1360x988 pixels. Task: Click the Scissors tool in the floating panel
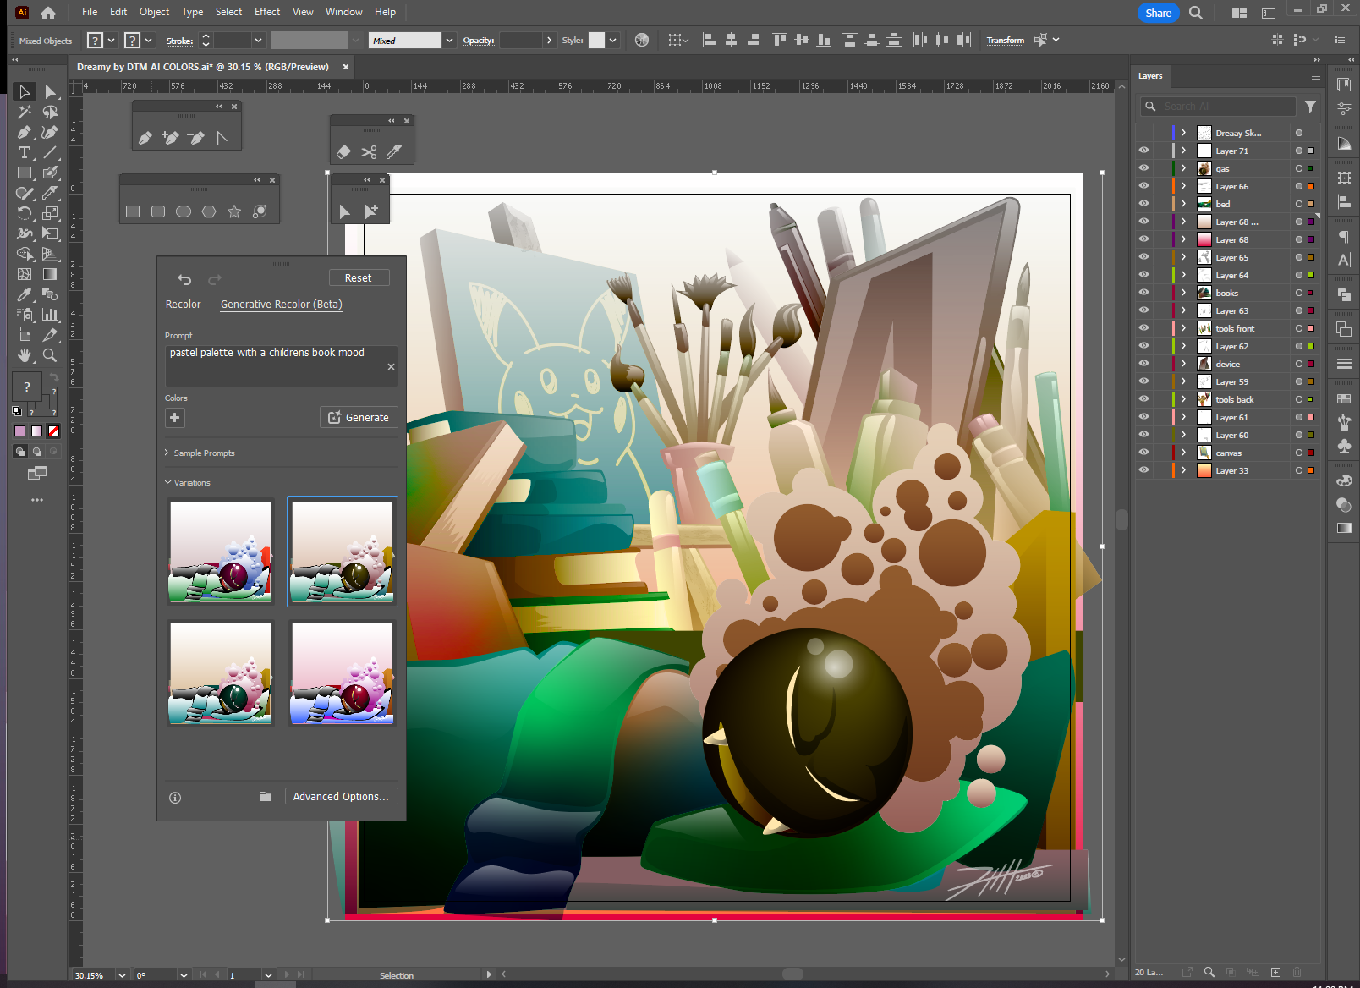coord(369,152)
